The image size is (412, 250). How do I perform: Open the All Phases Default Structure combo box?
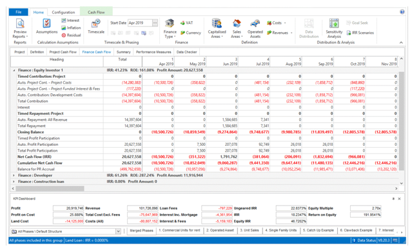coord(66,231)
